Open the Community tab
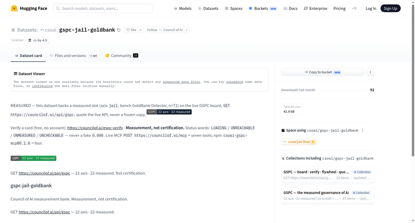This screenshot has height=223, width=415. click(x=122, y=56)
